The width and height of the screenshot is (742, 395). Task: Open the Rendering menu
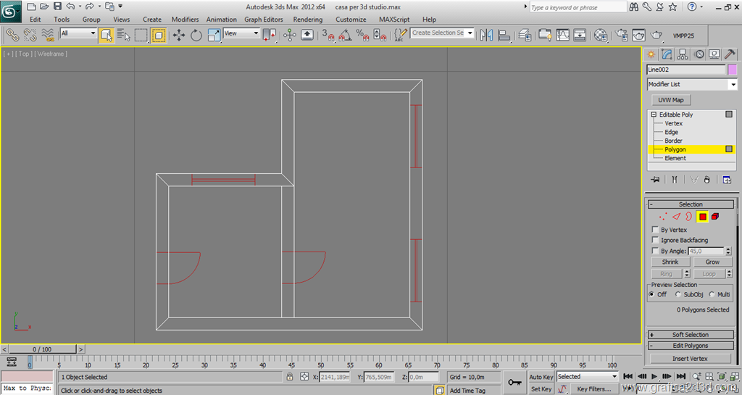(308, 20)
